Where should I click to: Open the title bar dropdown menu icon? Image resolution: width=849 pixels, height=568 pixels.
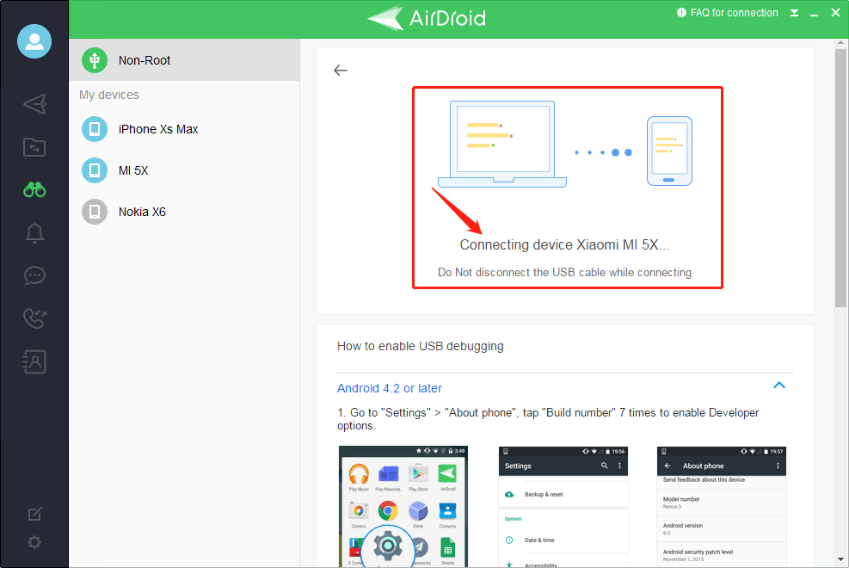795,13
